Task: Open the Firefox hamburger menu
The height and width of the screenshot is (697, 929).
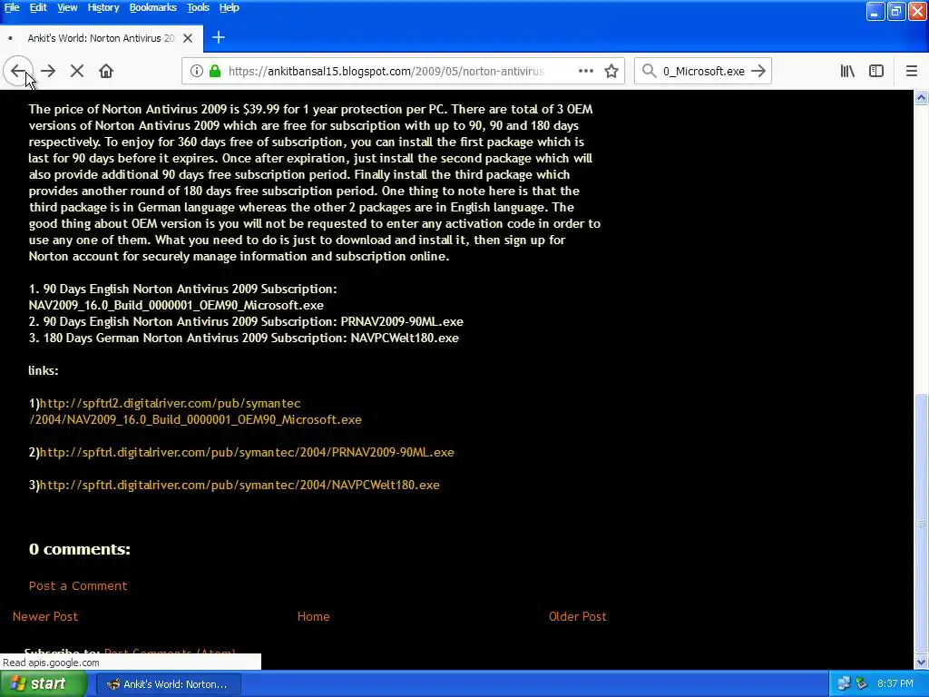Action: tap(912, 71)
